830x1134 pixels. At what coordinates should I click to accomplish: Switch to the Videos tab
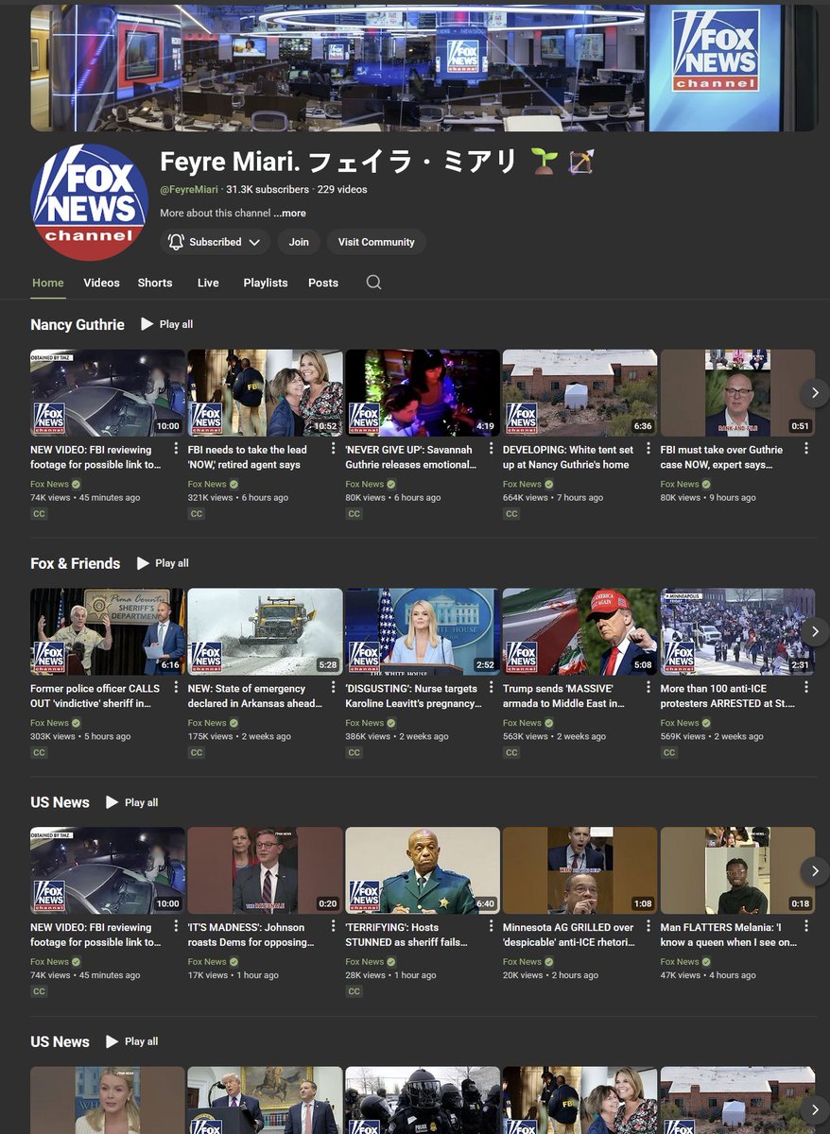tap(101, 283)
